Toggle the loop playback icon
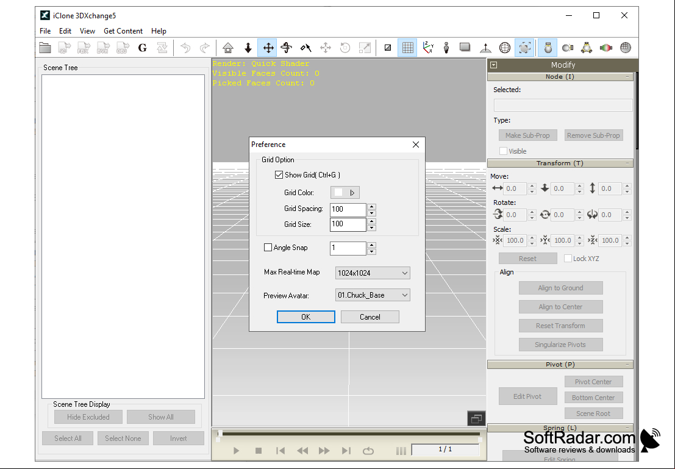675x469 pixels. (x=368, y=451)
